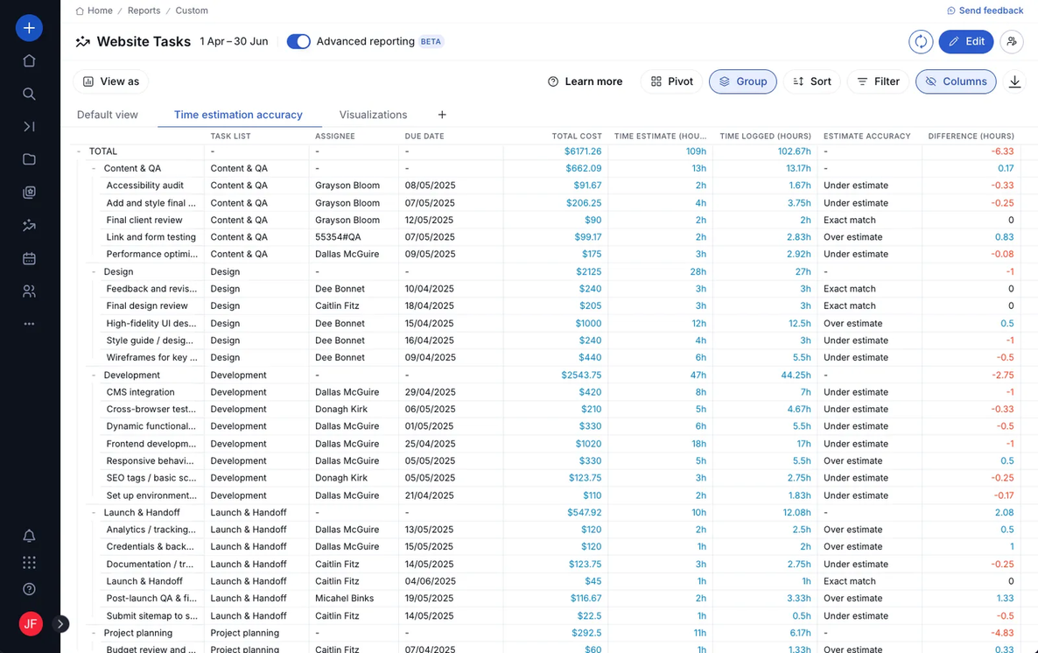Open the search icon in sidebar
This screenshot has width=1038, height=653.
pyautogui.click(x=29, y=94)
